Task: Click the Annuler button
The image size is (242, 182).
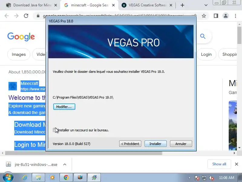Action: click(x=181, y=144)
